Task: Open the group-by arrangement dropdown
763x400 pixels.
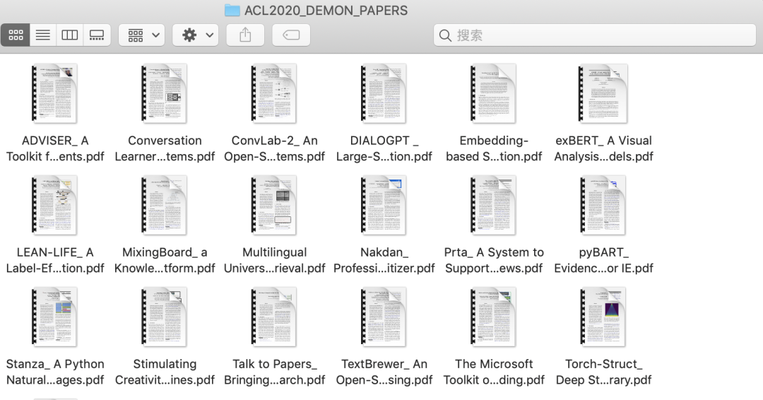Action: [x=141, y=35]
